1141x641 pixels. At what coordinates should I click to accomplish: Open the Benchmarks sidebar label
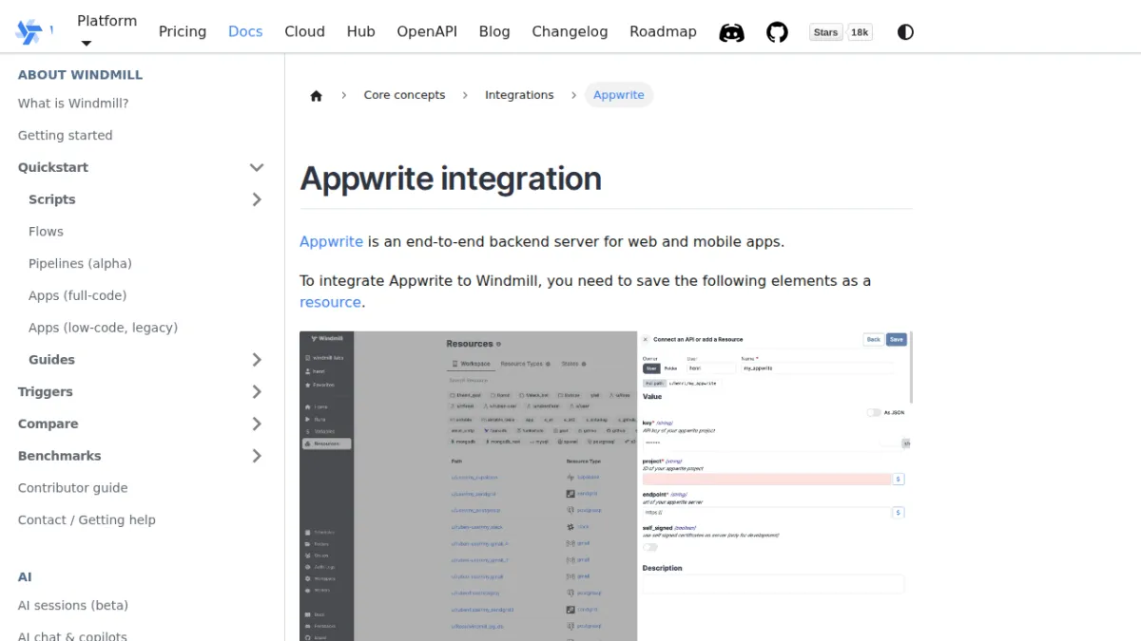59,456
